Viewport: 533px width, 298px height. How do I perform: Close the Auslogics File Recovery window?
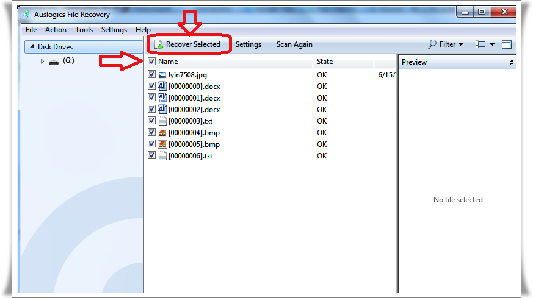504,12
